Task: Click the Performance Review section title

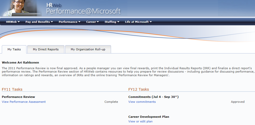Action: tap(18, 97)
